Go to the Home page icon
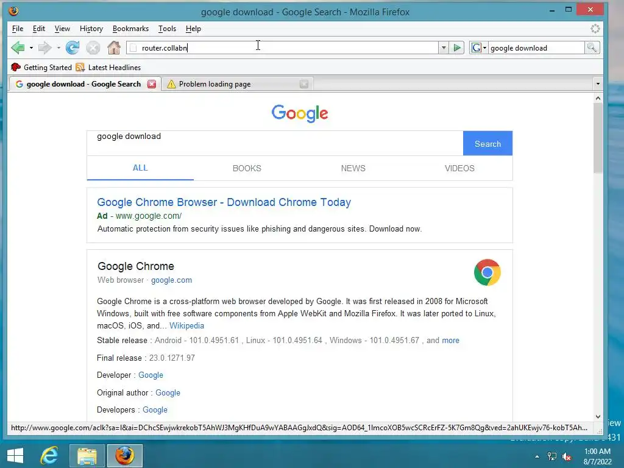The width and height of the screenshot is (624, 468). click(114, 48)
